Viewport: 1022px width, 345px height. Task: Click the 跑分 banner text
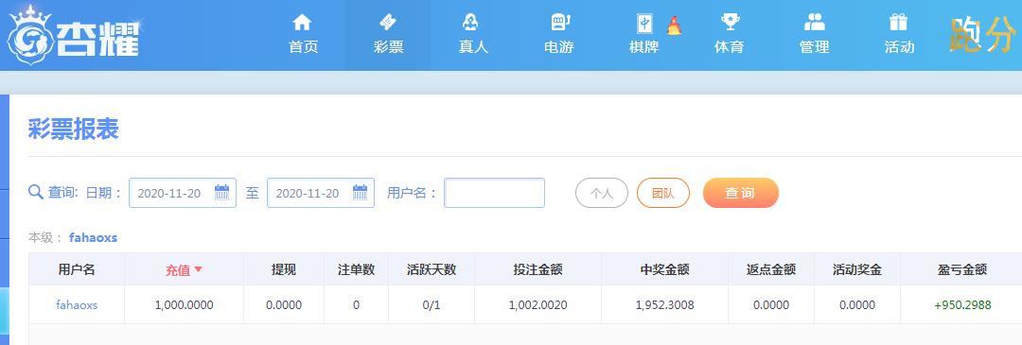[x=983, y=35]
